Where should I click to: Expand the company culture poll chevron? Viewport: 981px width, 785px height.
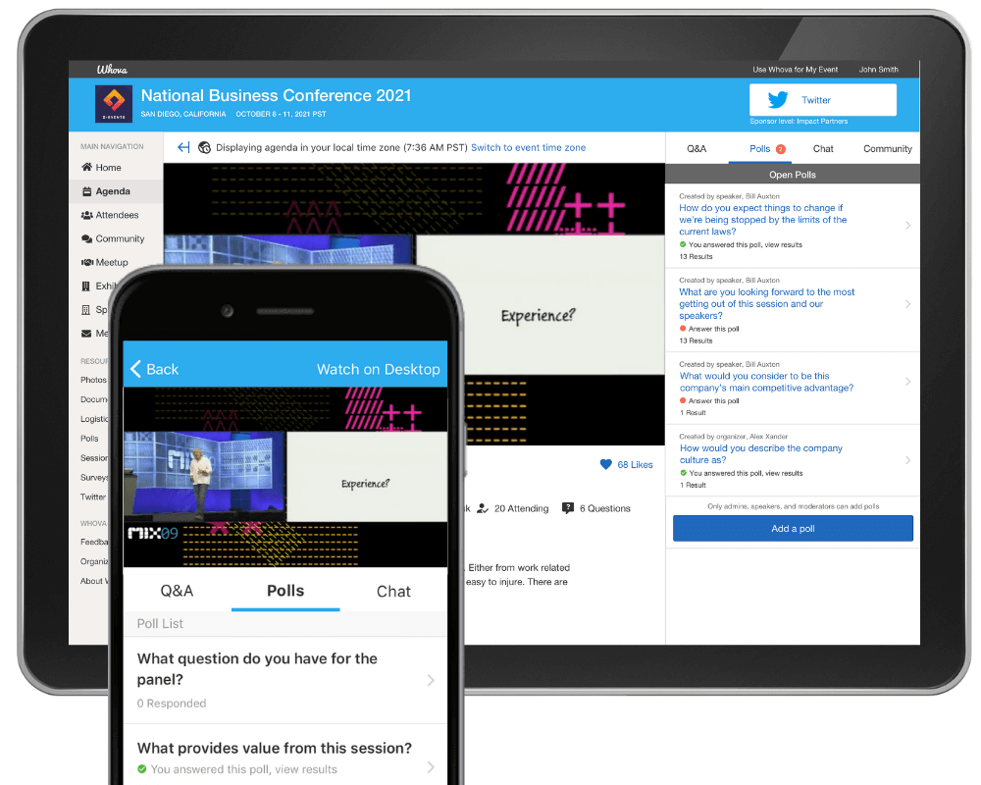(907, 460)
